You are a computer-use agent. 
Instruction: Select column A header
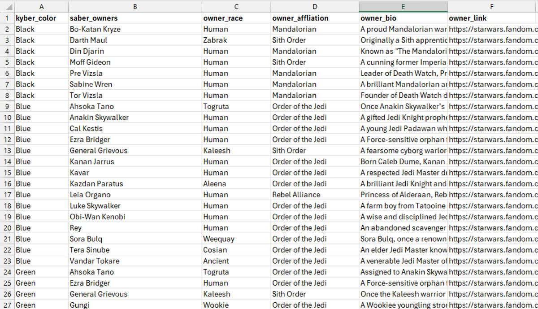41,6
